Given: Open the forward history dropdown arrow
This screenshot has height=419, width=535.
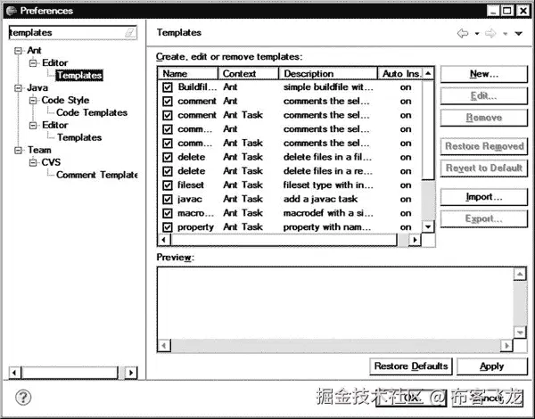Looking at the screenshot, I should click(505, 34).
